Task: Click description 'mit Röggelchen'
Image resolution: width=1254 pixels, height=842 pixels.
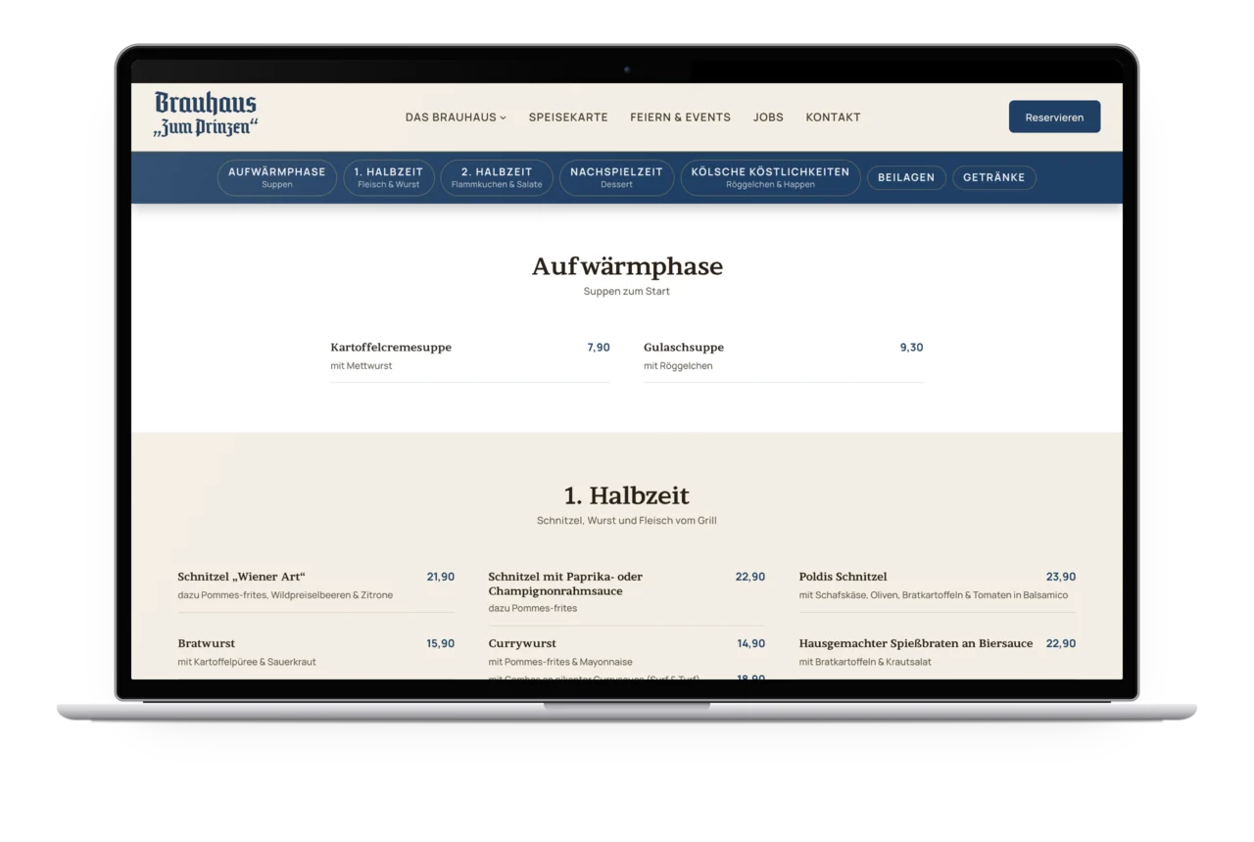Action: [x=678, y=366]
